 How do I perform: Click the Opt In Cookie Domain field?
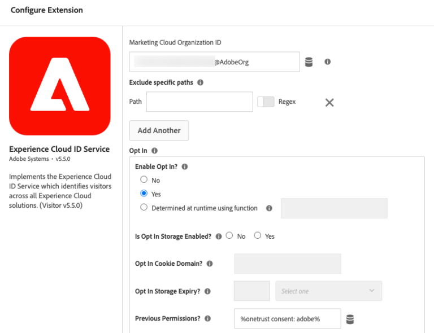288,264
